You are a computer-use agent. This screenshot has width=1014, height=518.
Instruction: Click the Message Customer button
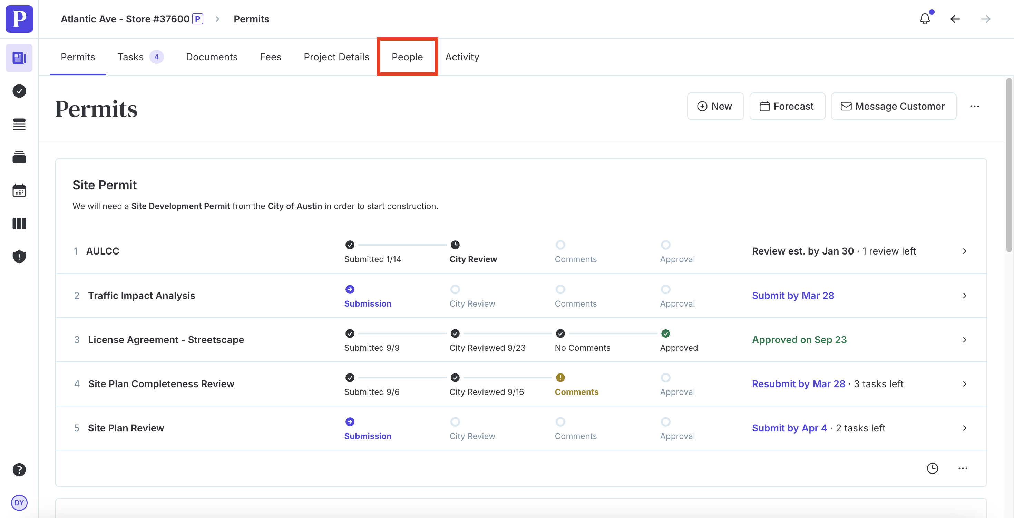coord(893,106)
